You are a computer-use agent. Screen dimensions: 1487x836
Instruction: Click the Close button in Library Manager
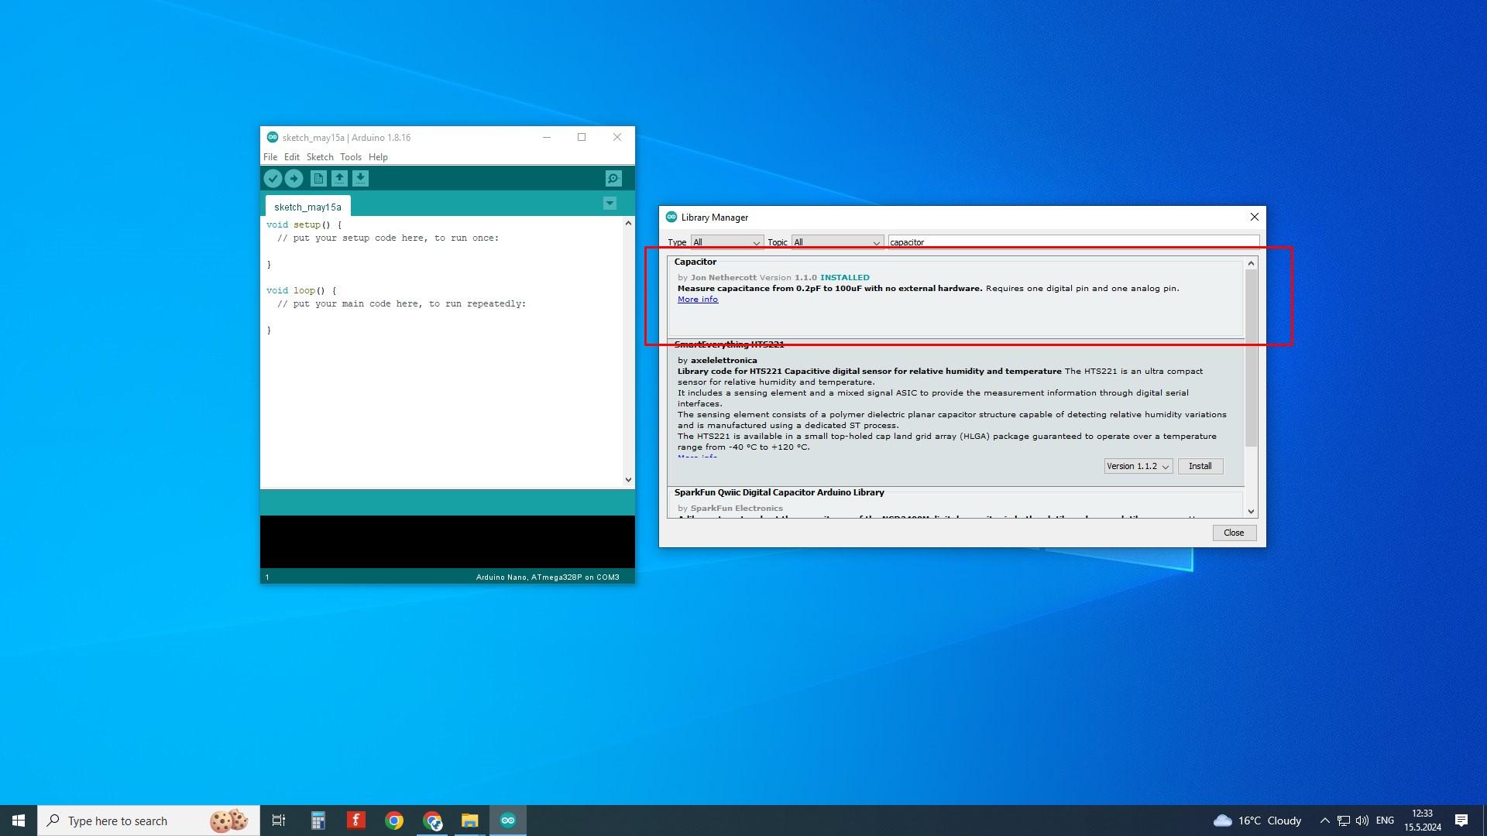pos(1234,533)
